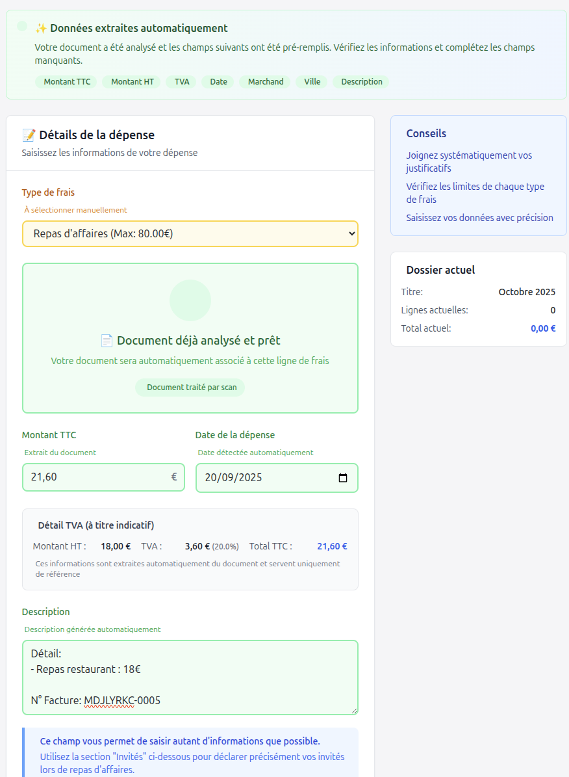Click the 'Marchand' extracted tag

click(266, 82)
